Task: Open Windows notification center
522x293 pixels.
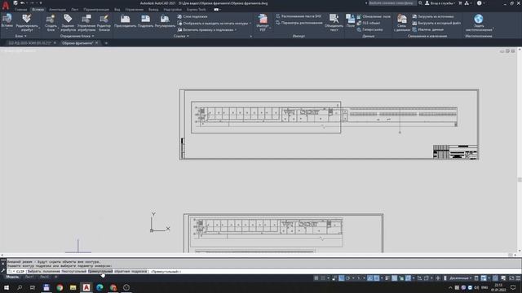Action: pyautogui.click(x=513, y=287)
